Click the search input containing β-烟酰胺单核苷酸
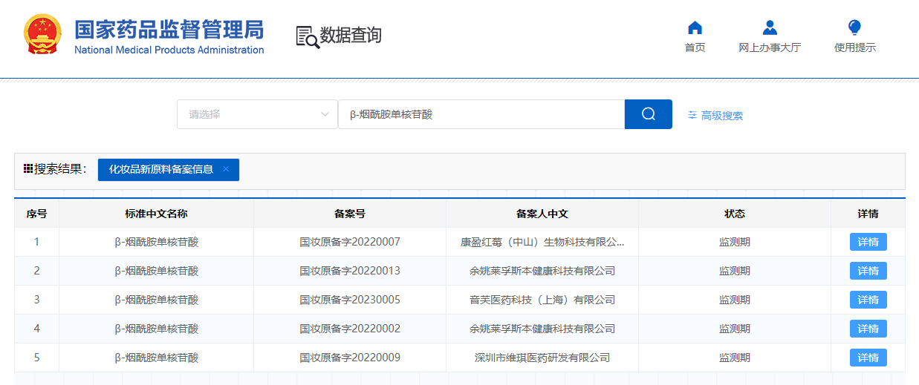 [481, 114]
